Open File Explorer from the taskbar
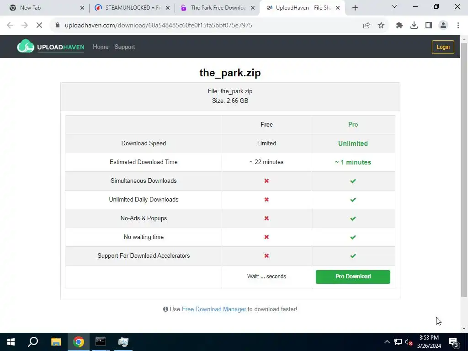Screen dimensions: 468x351 tap(56, 342)
